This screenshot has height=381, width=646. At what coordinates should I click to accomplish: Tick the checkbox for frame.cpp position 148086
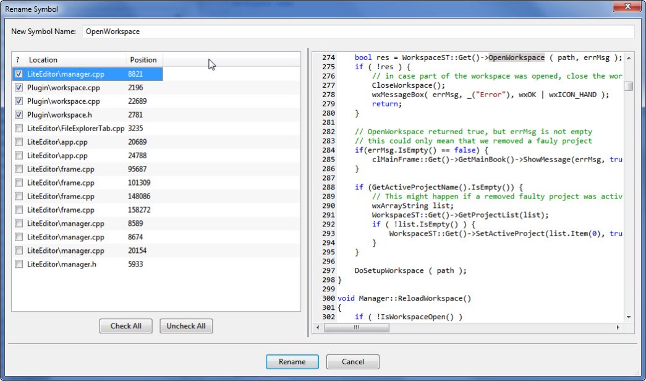coord(19,197)
